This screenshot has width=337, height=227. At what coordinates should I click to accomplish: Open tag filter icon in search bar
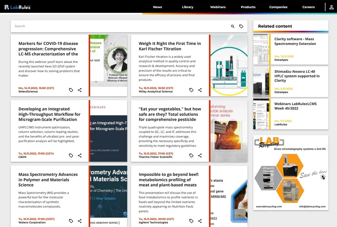241,26
